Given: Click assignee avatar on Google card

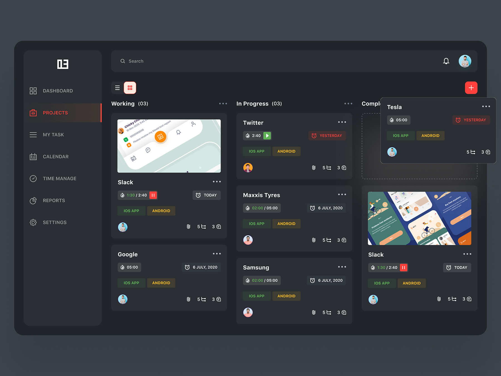Looking at the screenshot, I should tap(123, 299).
